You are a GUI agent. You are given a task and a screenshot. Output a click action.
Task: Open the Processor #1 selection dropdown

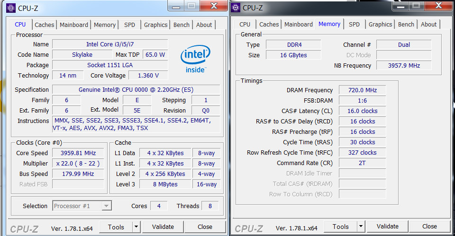click(x=82, y=206)
